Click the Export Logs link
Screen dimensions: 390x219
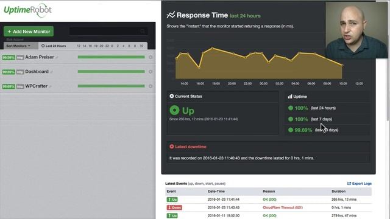[360, 184]
